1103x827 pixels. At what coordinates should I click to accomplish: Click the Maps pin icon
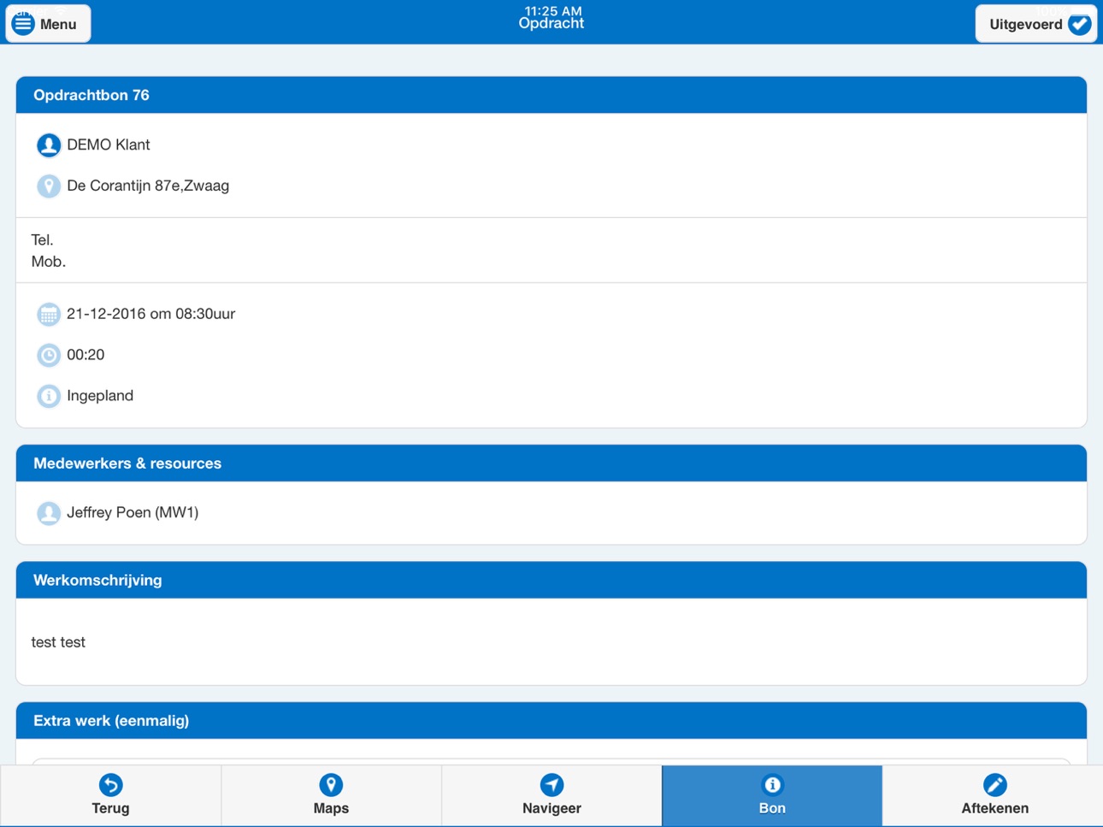(331, 784)
